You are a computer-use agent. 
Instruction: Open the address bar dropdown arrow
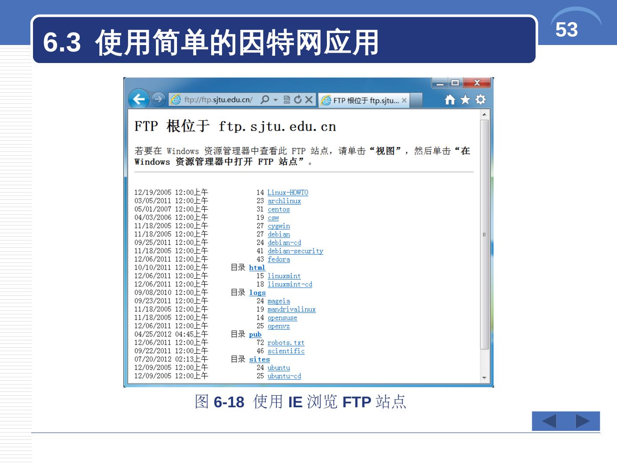[x=276, y=100]
